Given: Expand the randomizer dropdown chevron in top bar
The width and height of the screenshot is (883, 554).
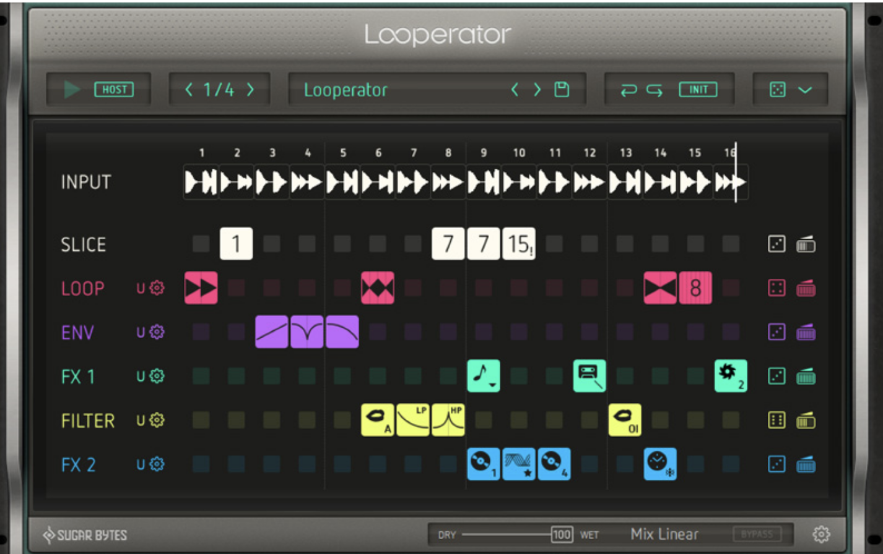Looking at the screenshot, I should (805, 90).
